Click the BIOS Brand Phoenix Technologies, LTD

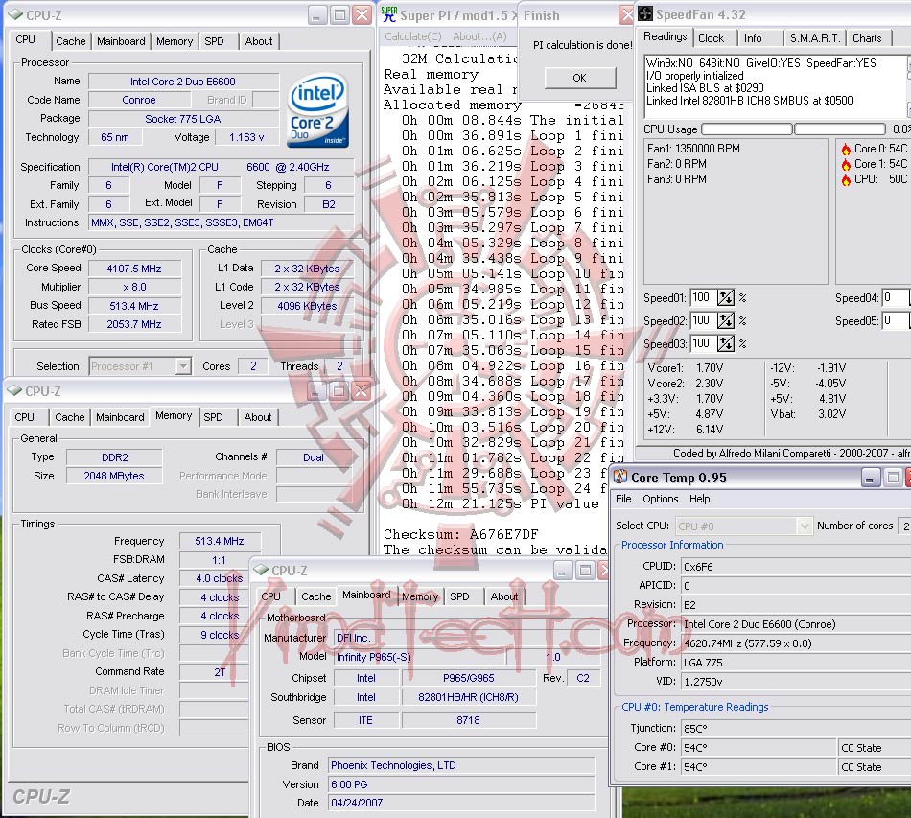462,765
